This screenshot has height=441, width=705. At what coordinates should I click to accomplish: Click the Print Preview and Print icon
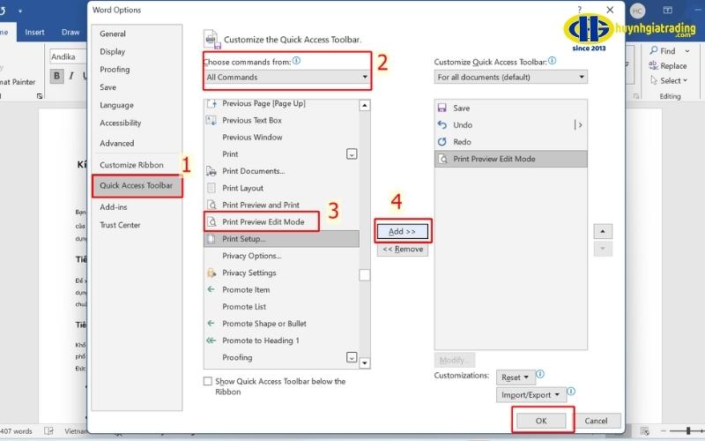[x=211, y=205]
